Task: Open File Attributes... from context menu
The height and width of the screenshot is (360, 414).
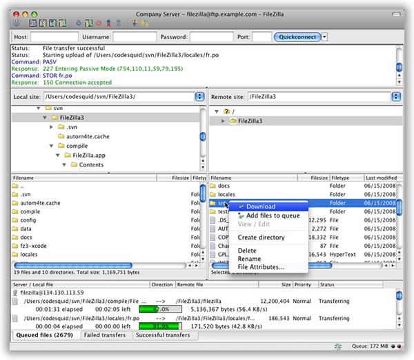Action: coord(269,267)
